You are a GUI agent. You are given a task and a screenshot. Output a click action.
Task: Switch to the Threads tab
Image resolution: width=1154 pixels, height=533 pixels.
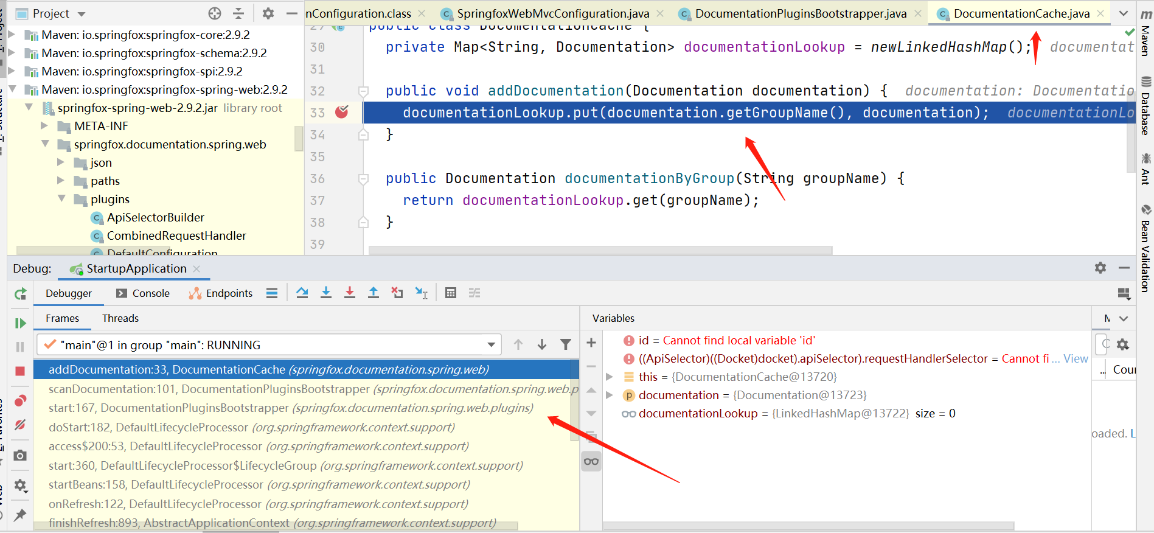coord(120,318)
